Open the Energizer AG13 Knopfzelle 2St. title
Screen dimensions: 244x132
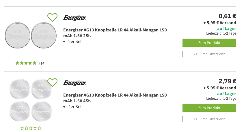tap(115, 33)
